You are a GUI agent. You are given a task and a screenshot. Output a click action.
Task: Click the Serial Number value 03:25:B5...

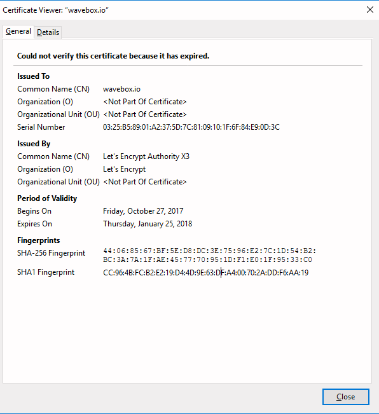[191, 127]
